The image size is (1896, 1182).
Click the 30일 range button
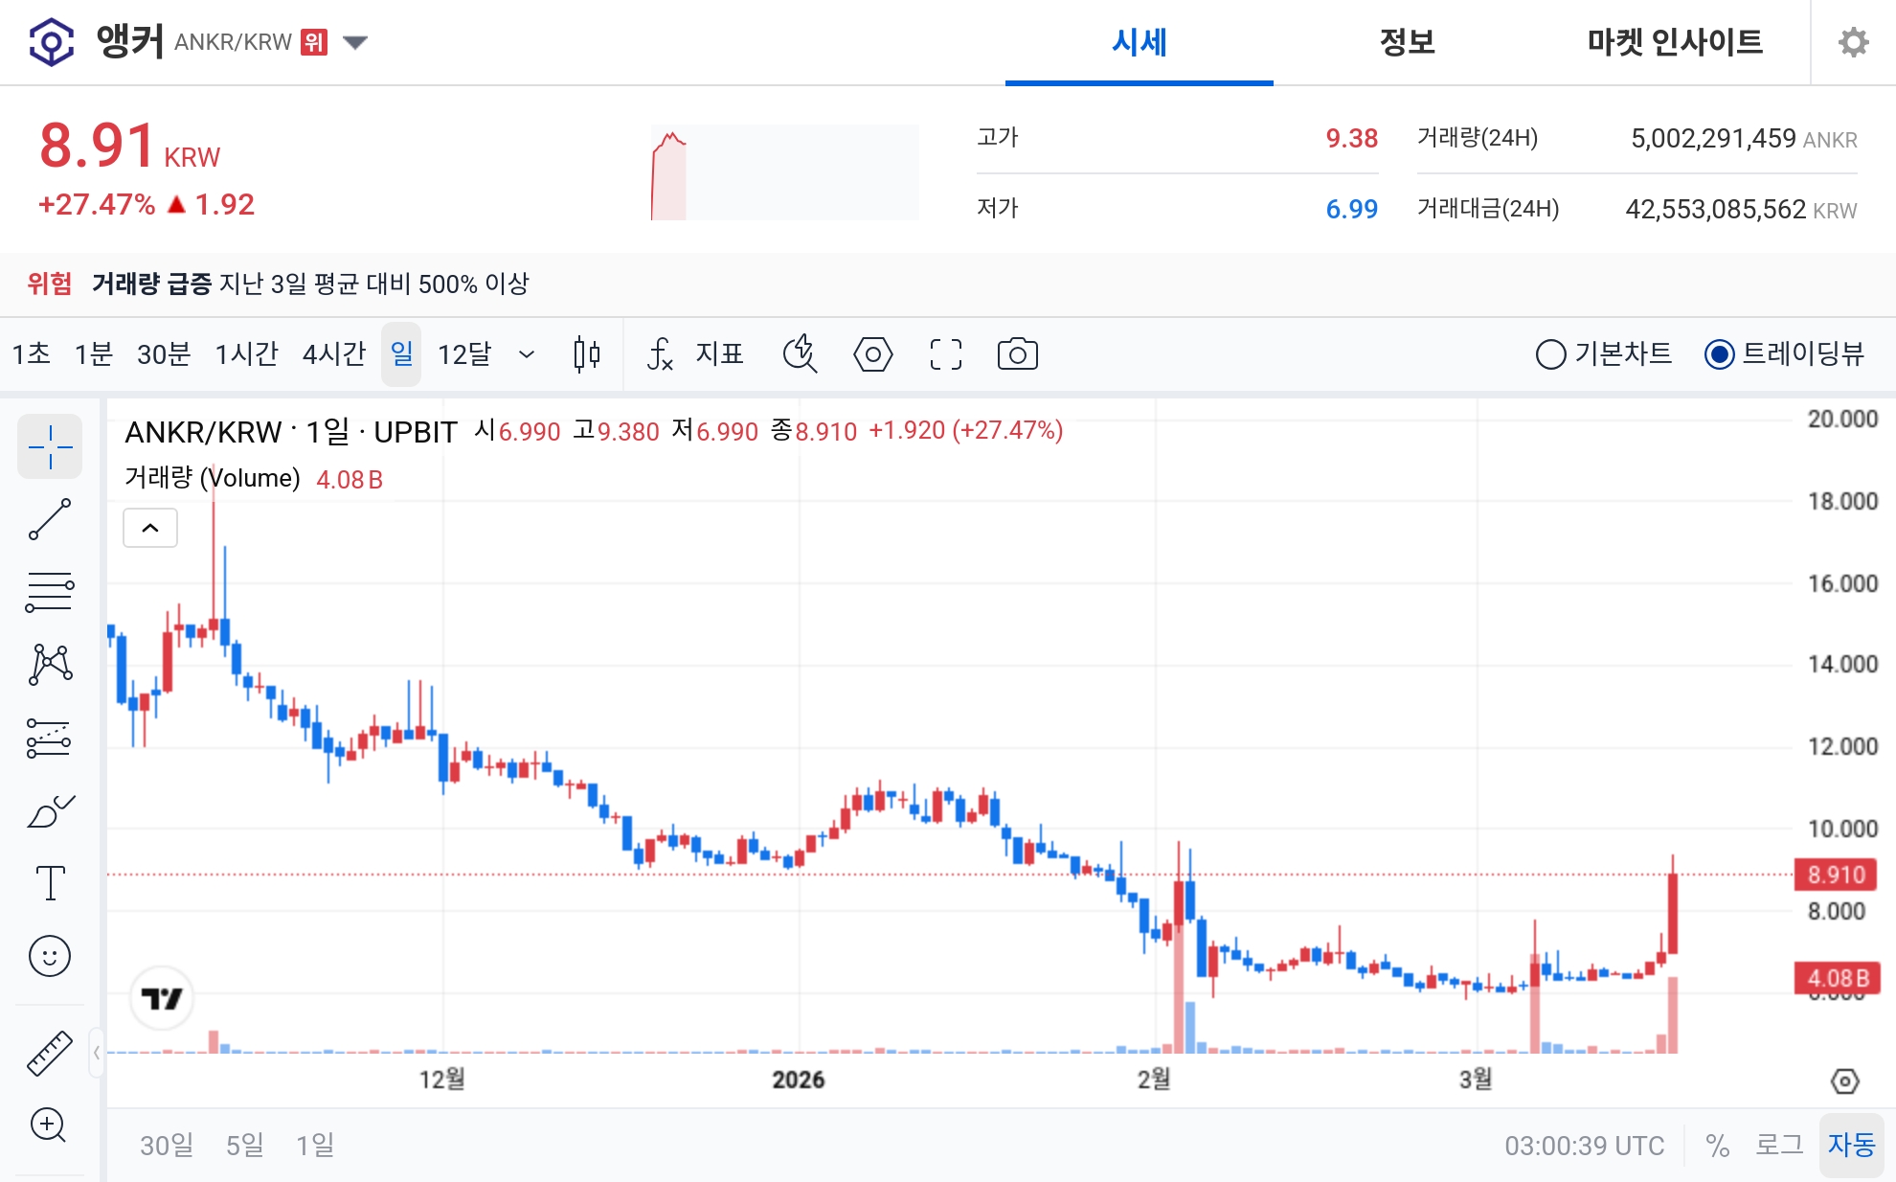click(167, 1145)
